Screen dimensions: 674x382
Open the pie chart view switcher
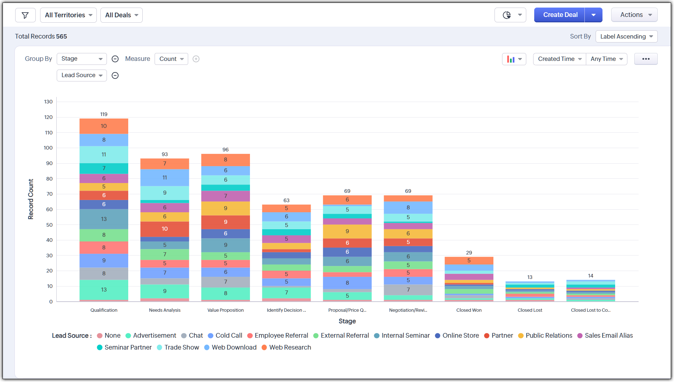click(x=510, y=15)
